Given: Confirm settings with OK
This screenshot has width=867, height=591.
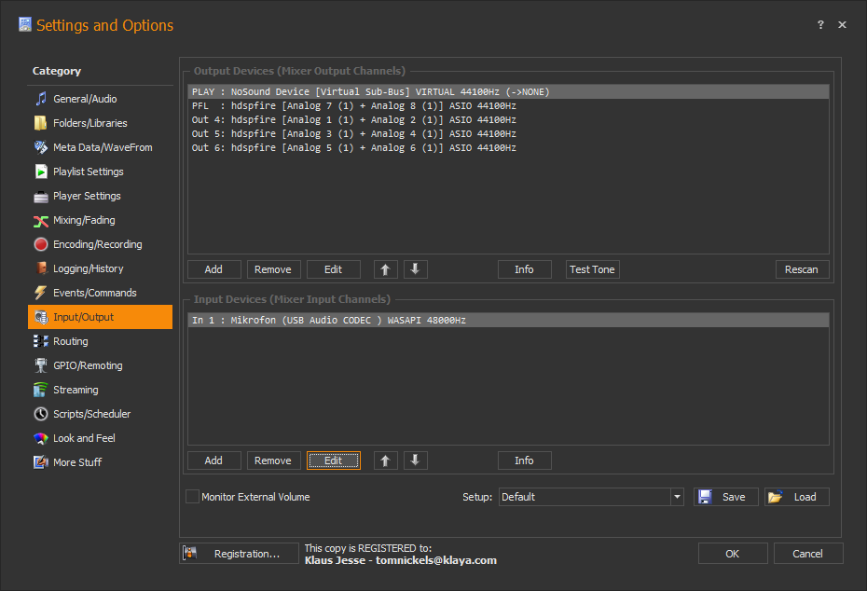Looking at the screenshot, I should coord(733,554).
